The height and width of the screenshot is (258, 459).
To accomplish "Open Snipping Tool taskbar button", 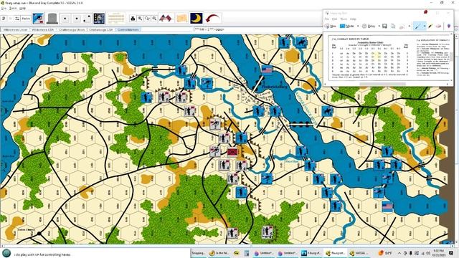I will point(198,253).
